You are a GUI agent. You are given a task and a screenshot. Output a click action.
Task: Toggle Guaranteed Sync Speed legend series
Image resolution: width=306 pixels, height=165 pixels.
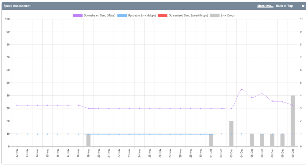click(x=188, y=15)
